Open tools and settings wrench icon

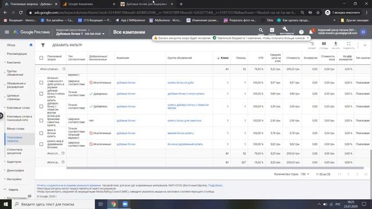(x=285, y=30)
